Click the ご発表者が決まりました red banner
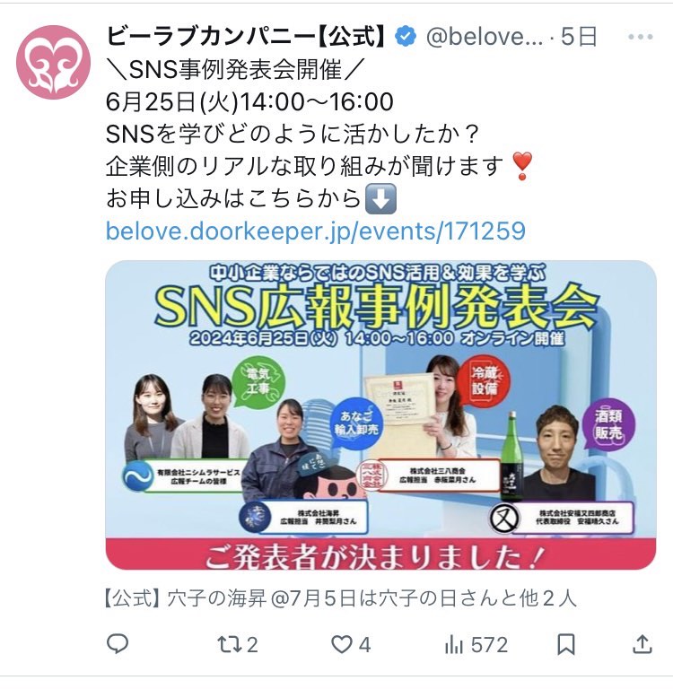 (x=380, y=554)
